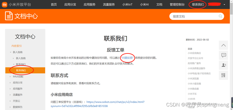Click the 文档中心 document icon in banner
Viewport: 233px width, 110px height.
coord(9,16)
